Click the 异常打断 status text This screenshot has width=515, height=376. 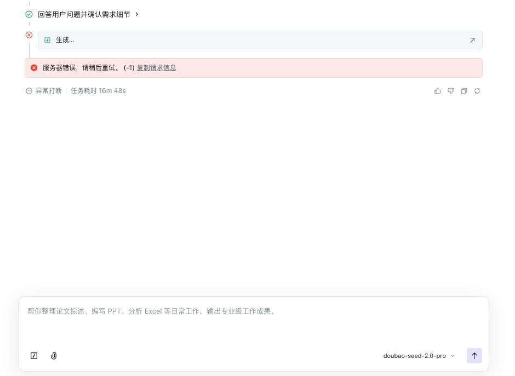[49, 90]
